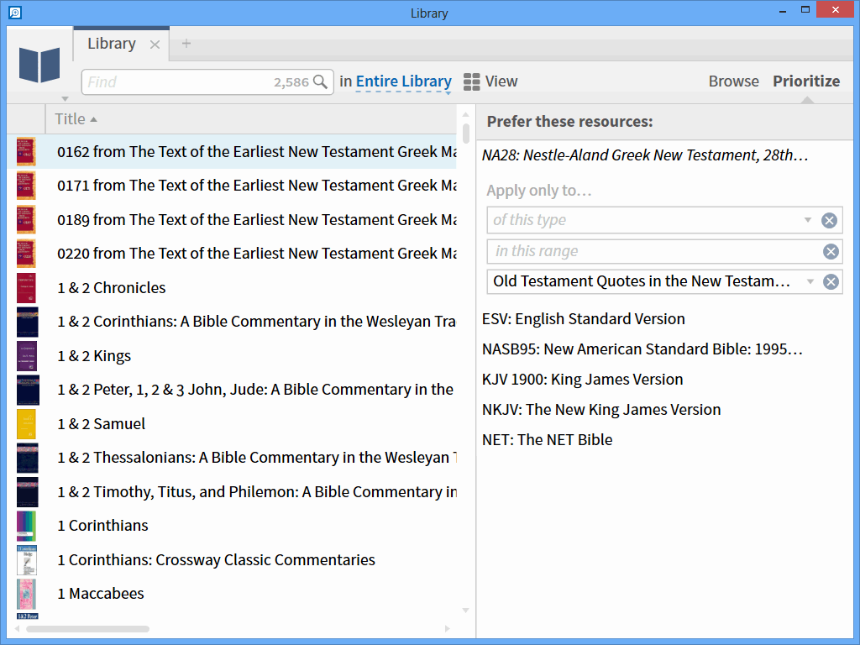Switch to Browse mode

tap(734, 81)
